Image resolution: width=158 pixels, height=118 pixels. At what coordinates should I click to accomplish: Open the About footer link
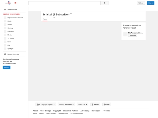(35, 111)
